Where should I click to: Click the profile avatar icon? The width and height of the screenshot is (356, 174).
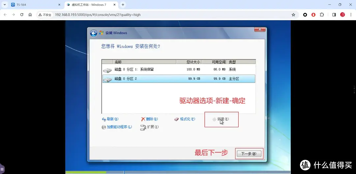[342, 14]
